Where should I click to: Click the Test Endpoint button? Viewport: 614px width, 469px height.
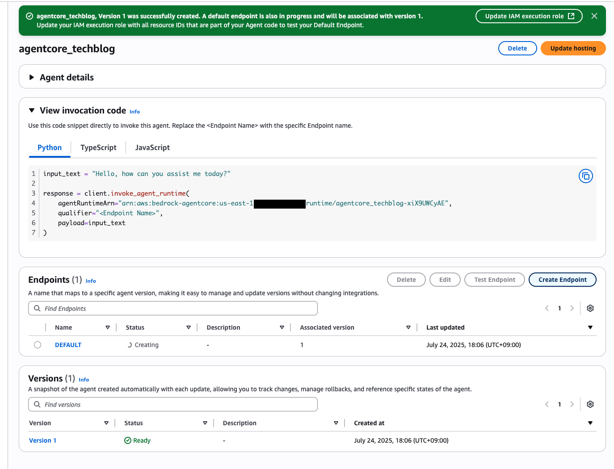(495, 280)
